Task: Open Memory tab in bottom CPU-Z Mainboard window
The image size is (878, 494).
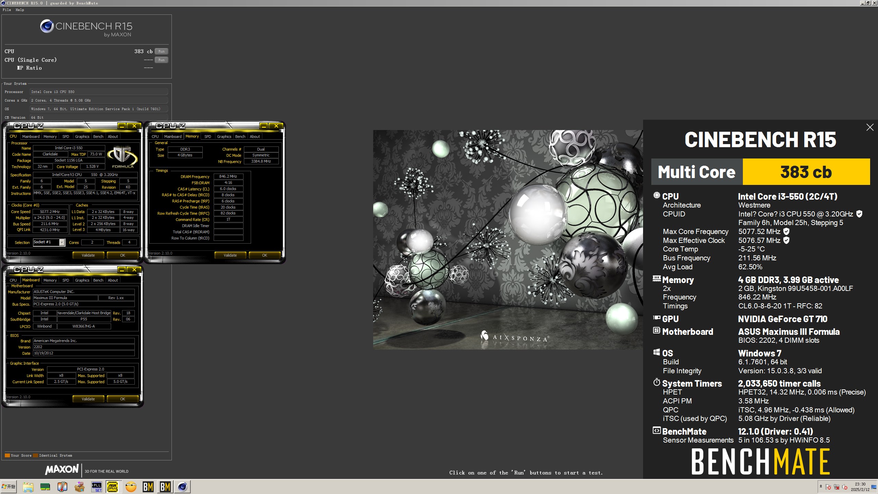Action: coord(50,280)
